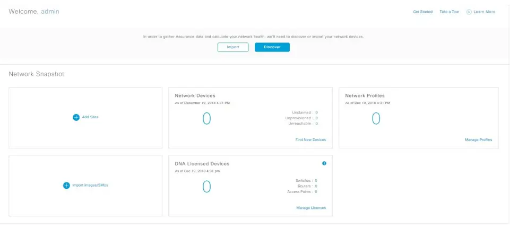Click the Unreachable : 0 entry
This screenshot has width=518, height=228.
[303, 124]
